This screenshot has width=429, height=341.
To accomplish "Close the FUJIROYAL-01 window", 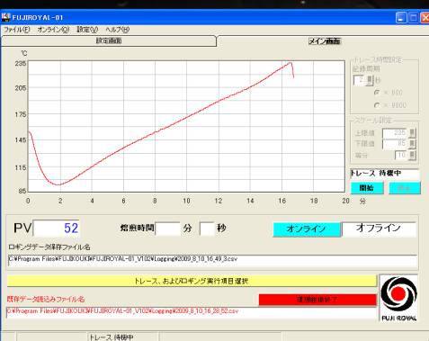I will click(425, 17).
